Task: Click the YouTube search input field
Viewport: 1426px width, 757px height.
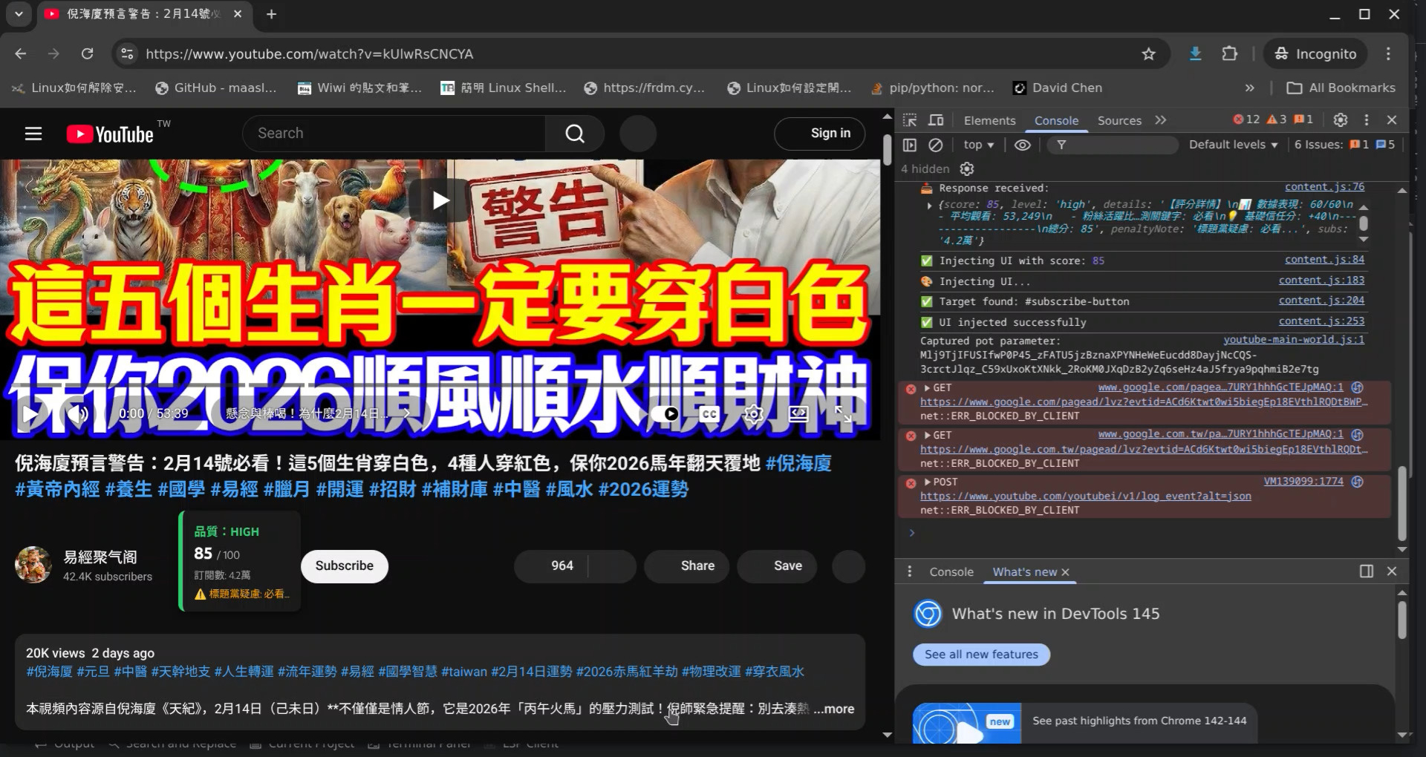Action: 394,134
